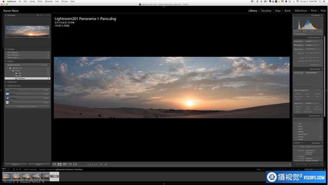Open the Saved Preset dropdown
This screenshot has height=185, width=328.
313,41
